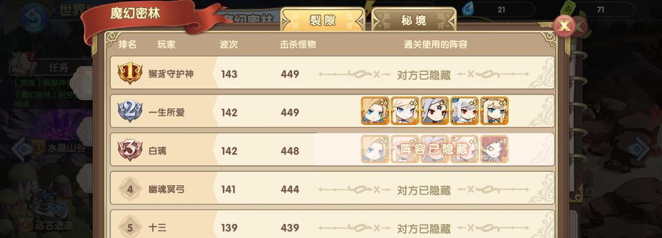The height and width of the screenshot is (238, 662).
Task: Click the green ticket currency icon
Action: coord(569,8)
